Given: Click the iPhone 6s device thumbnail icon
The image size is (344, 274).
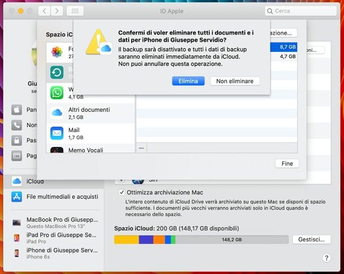Looking at the screenshot, I should click(x=17, y=253).
